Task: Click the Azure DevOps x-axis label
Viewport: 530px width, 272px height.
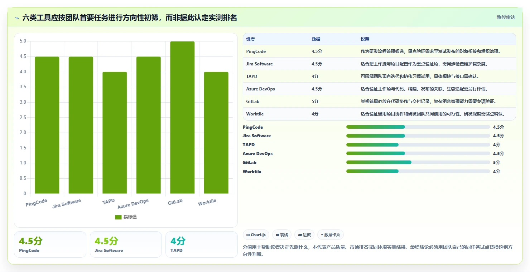Action: [133, 204]
